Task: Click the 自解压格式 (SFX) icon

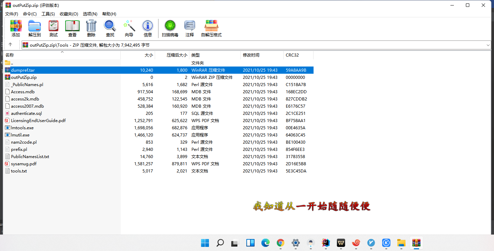Action: [211, 28]
